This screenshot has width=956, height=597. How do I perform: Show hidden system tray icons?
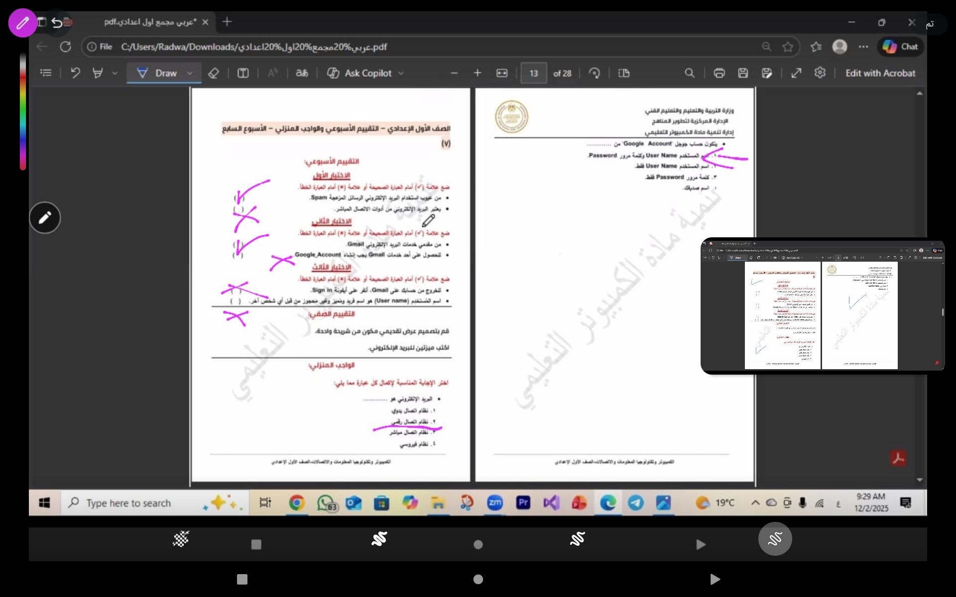click(755, 503)
